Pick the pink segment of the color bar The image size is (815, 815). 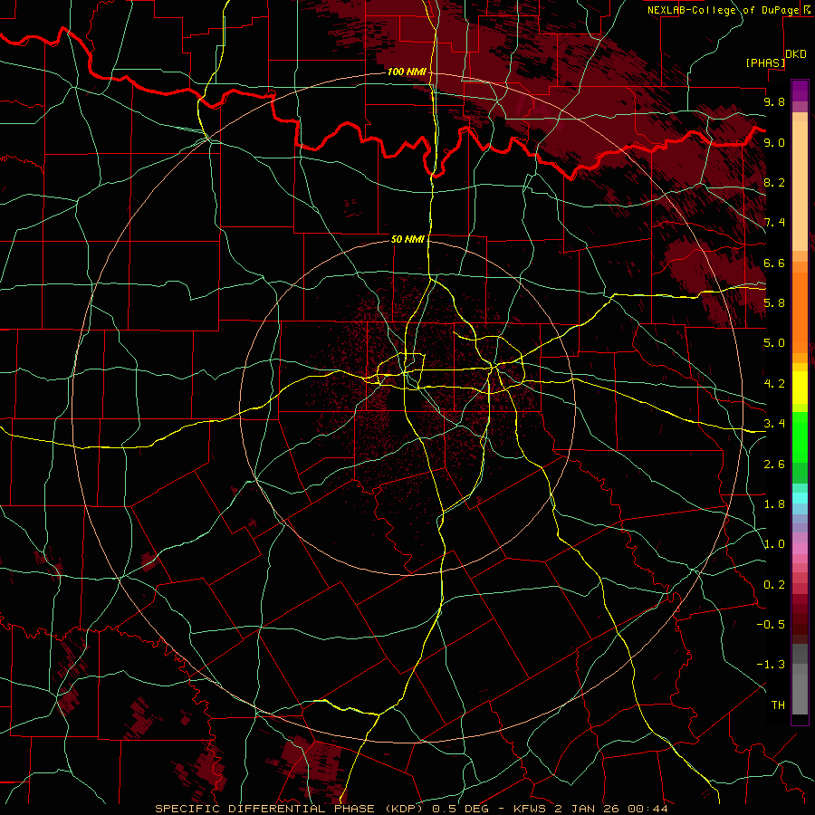(800, 549)
